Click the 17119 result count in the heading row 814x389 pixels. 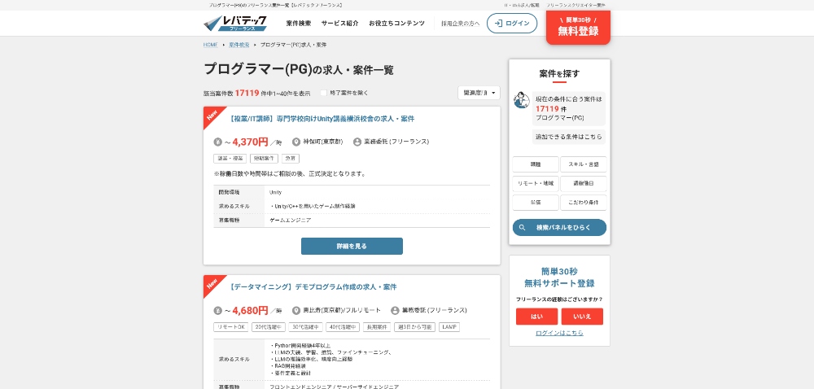point(247,93)
